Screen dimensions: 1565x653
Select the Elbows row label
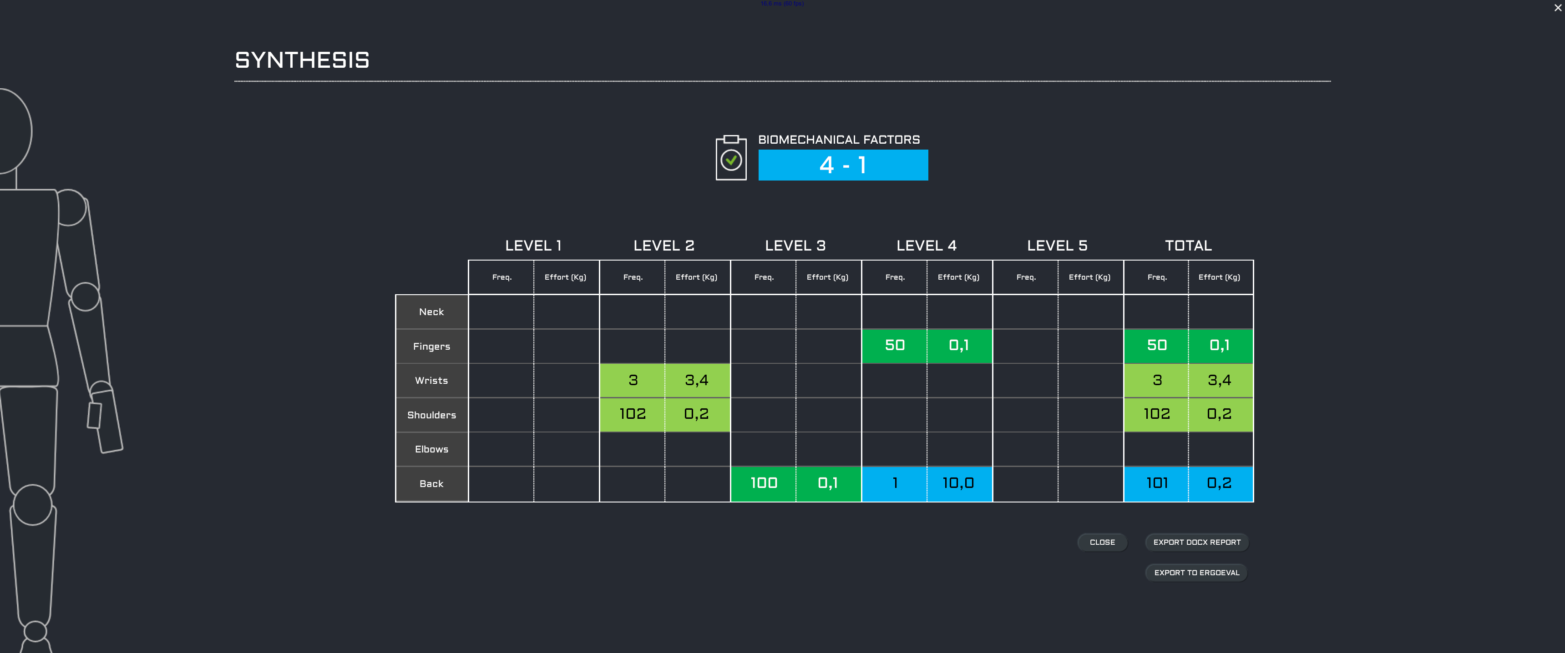click(x=431, y=449)
